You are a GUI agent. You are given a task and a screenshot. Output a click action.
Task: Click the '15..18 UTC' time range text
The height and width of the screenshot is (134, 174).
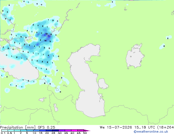[x=145, y=127]
